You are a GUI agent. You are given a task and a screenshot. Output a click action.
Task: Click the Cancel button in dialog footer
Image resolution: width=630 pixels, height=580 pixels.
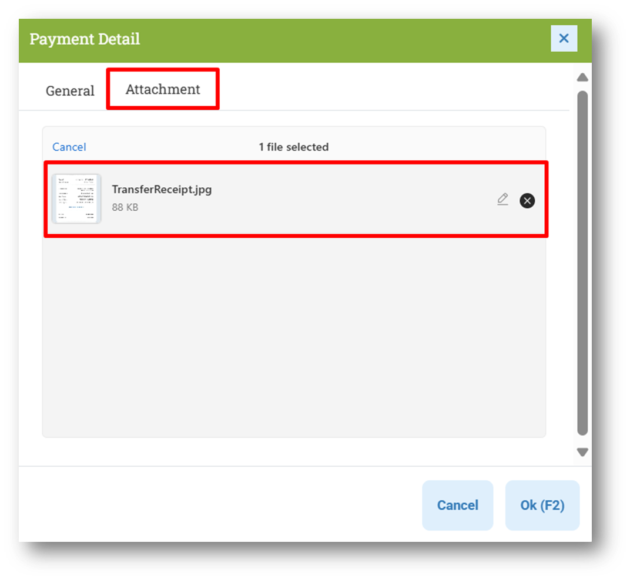(458, 505)
